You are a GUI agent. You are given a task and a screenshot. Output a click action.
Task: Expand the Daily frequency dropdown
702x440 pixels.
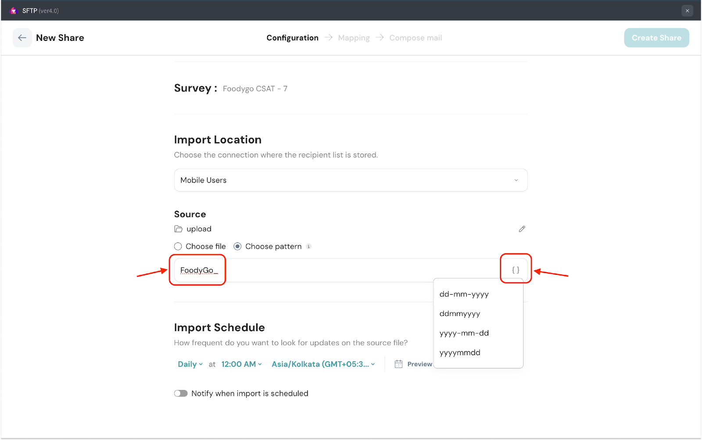coord(190,364)
